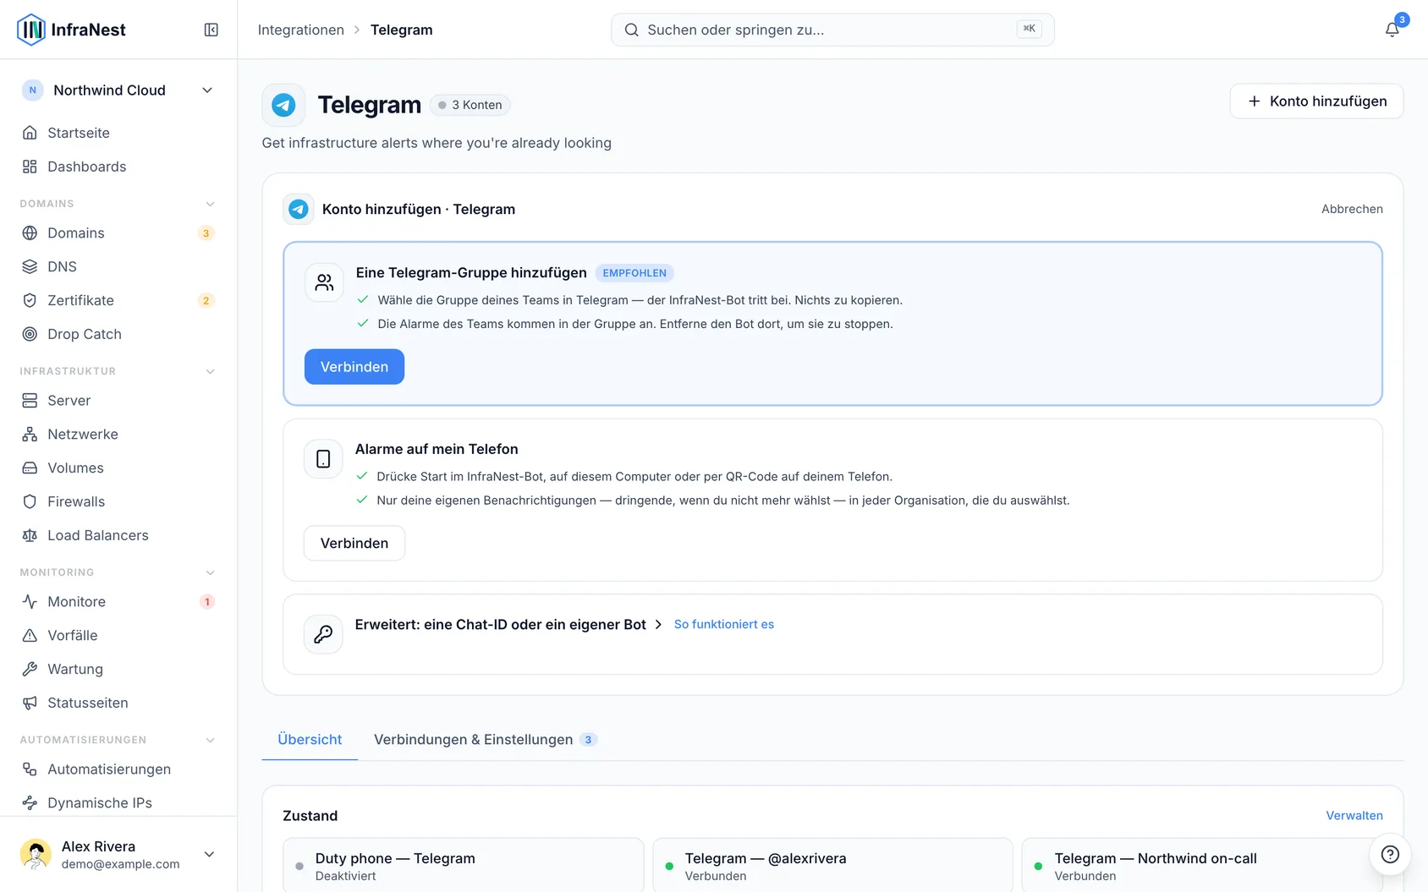This screenshot has width=1428, height=892.
Task: Go to Startseite in the sidebar
Action: pyautogui.click(x=118, y=133)
